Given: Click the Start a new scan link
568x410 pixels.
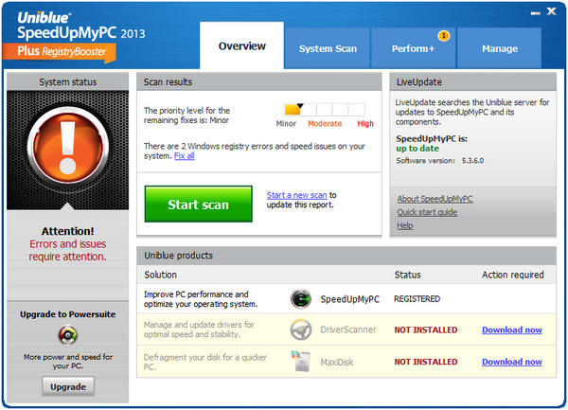Looking at the screenshot, I should tap(296, 195).
